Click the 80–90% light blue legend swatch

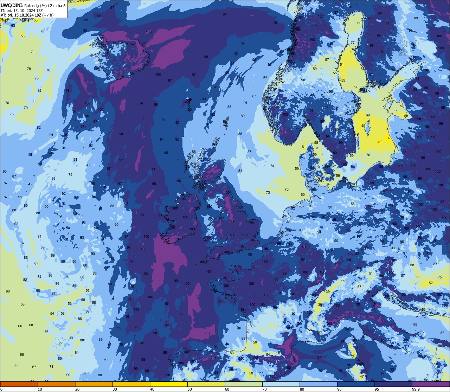(319, 384)
